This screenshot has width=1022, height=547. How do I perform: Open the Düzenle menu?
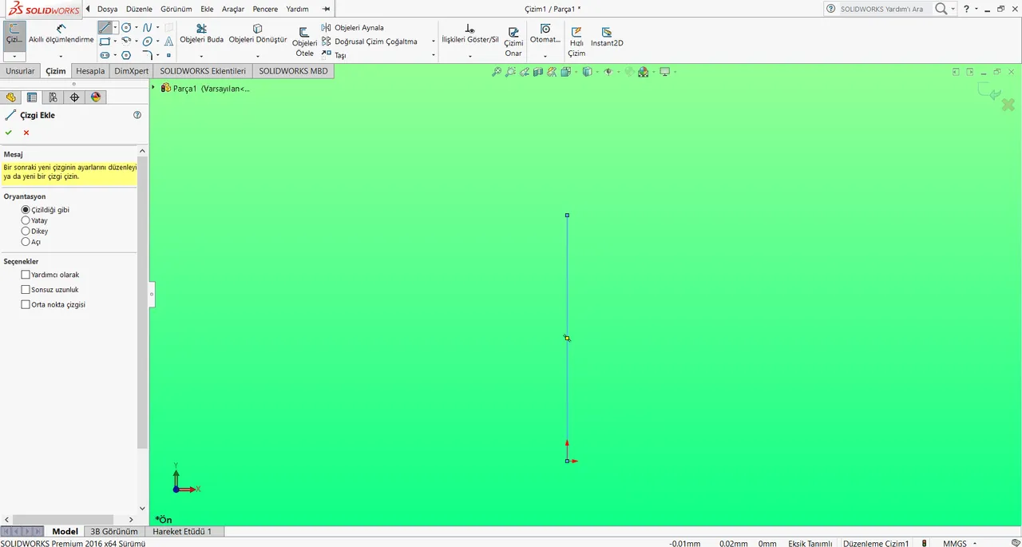coord(139,9)
